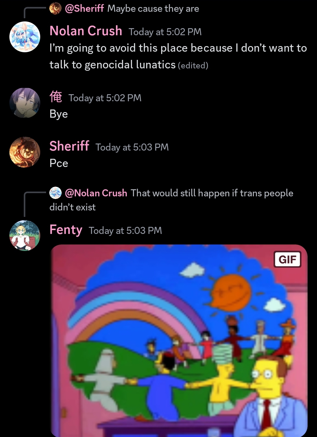Open the Simpsons rainbow GIF
Image resolution: width=317 pixels, height=437 pixels.
[179, 340]
